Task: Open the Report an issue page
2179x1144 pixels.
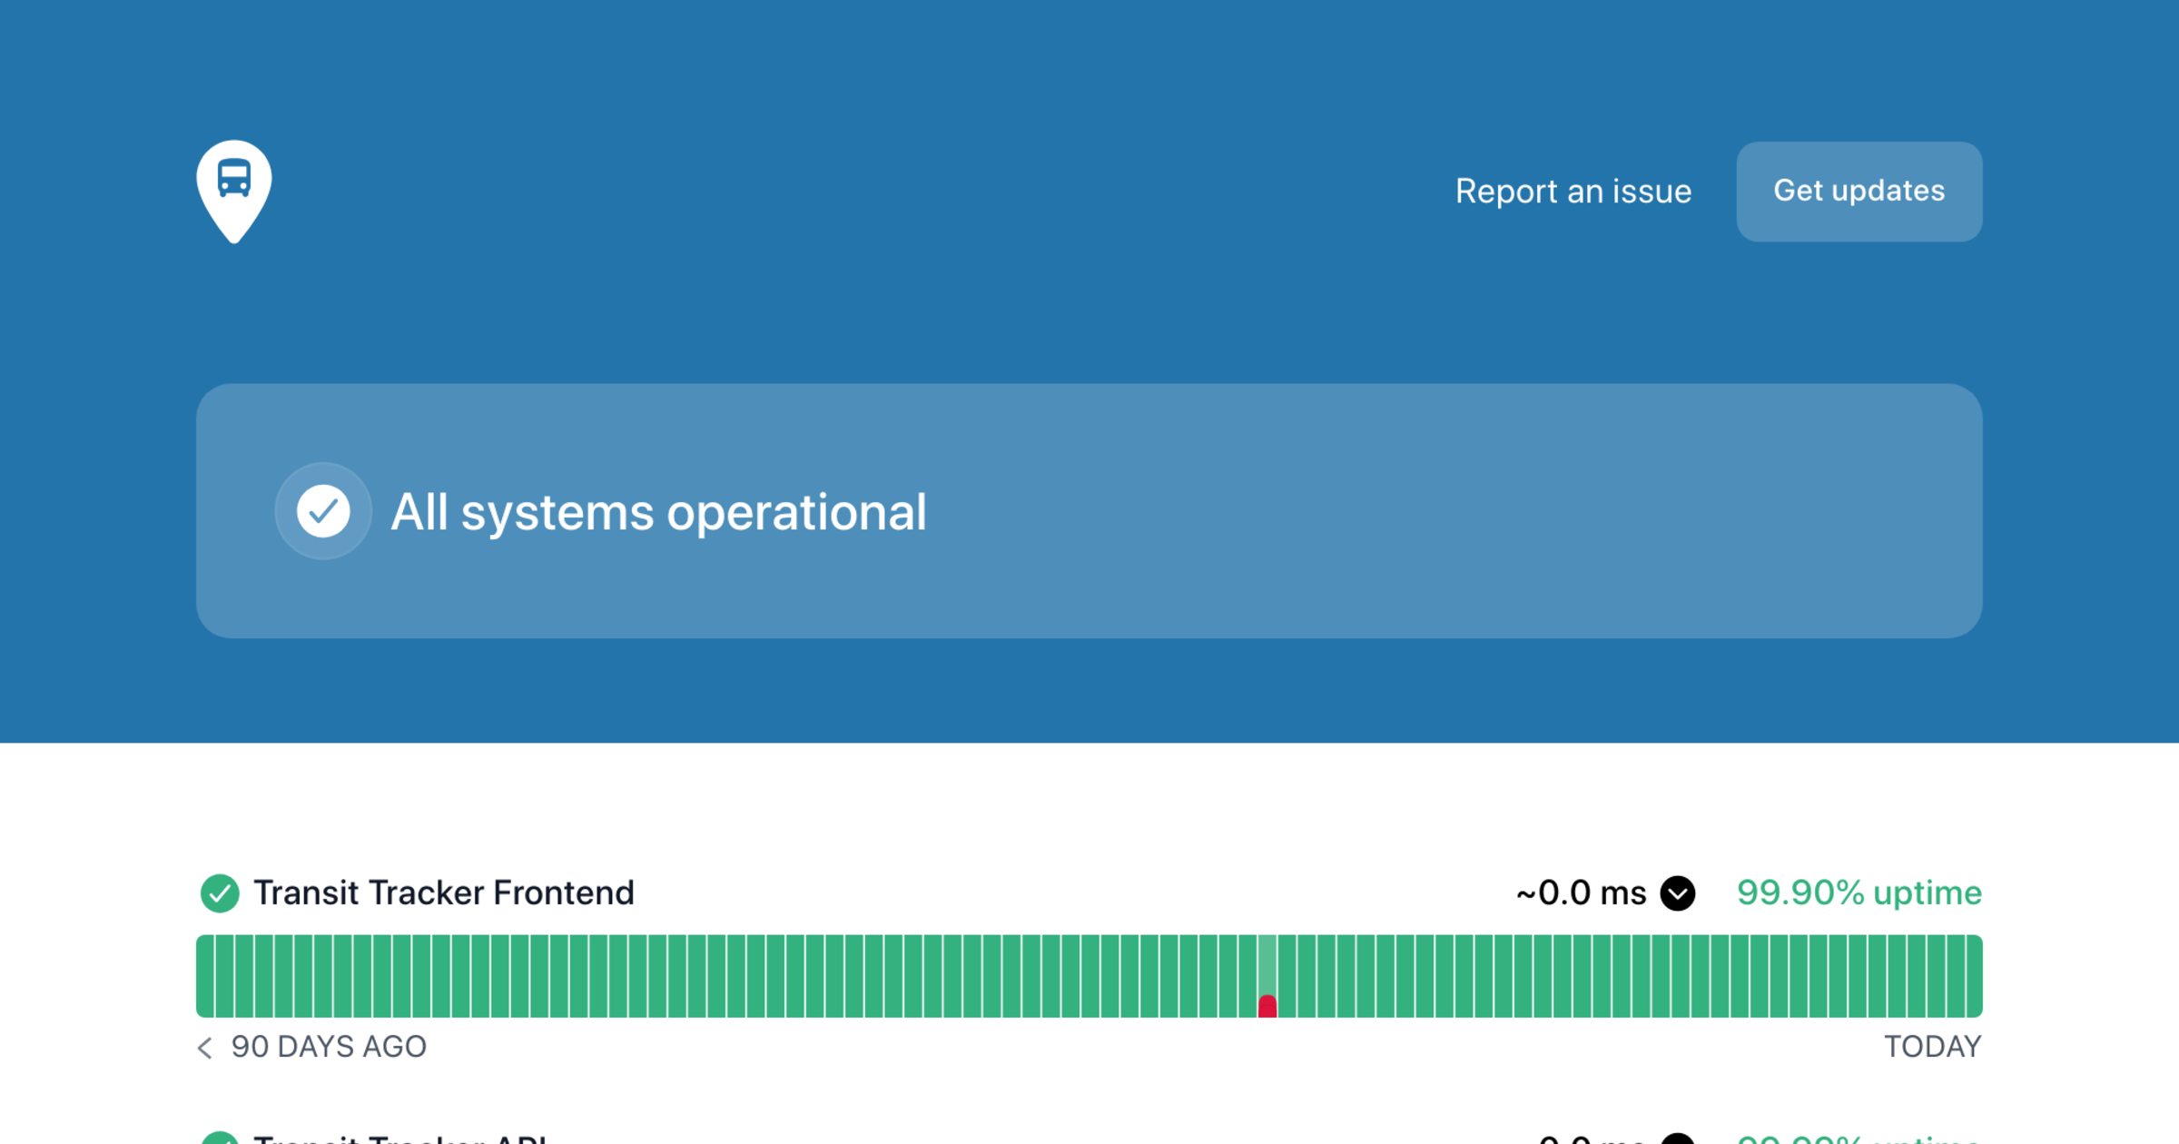Action: [1573, 192]
